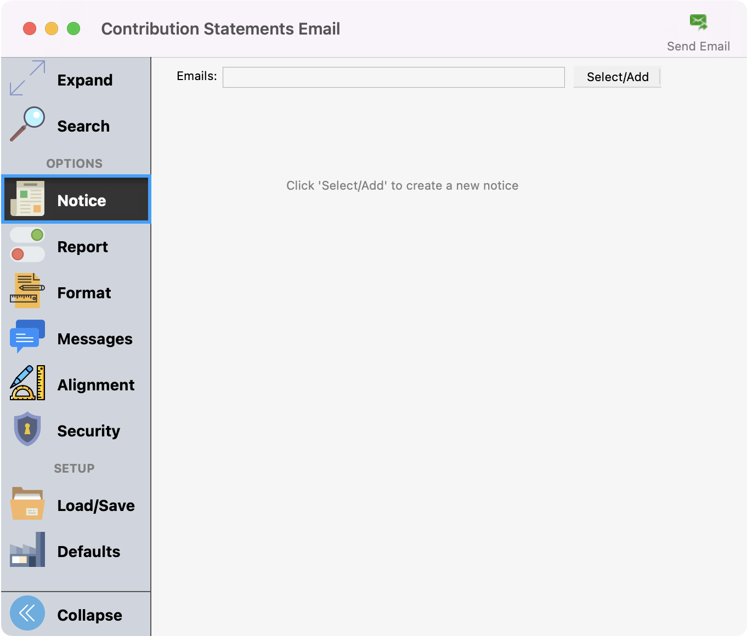Click the Send Email envelope icon
This screenshot has height=636, width=747.
pos(698,22)
